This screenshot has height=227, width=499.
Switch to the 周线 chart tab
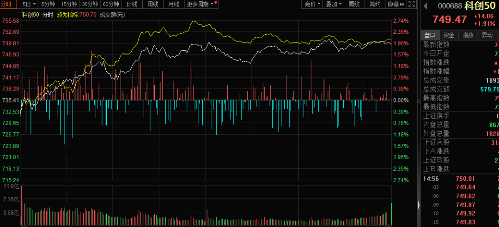(153, 4)
